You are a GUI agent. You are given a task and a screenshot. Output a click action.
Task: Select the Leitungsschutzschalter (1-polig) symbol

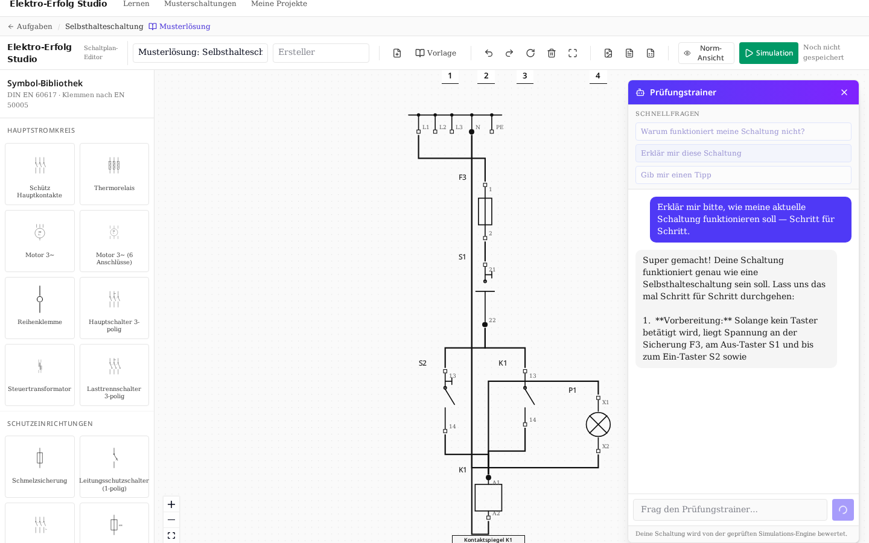114,466
